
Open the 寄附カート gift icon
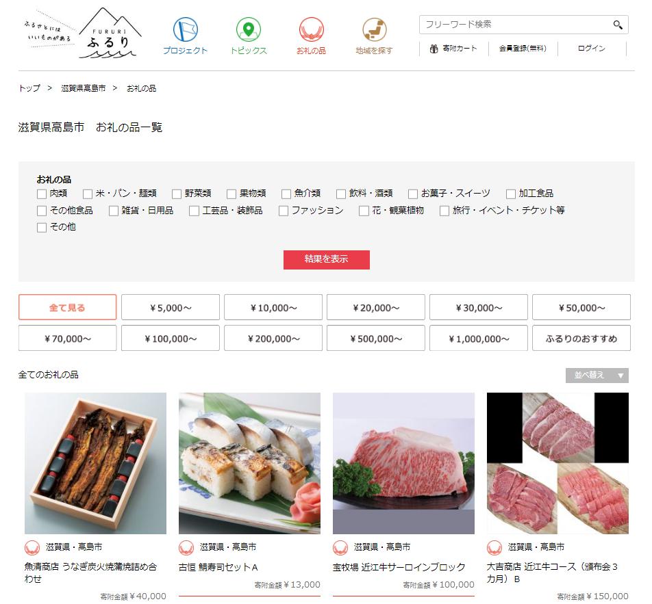point(434,49)
